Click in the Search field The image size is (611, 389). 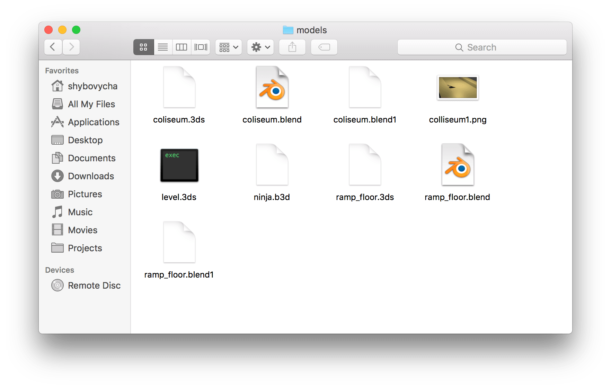coord(481,47)
